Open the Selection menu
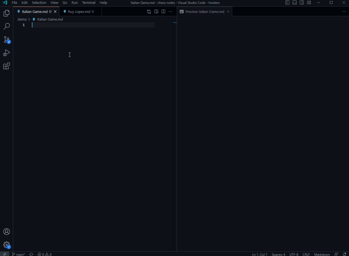349x256 pixels. pos(39,3)
